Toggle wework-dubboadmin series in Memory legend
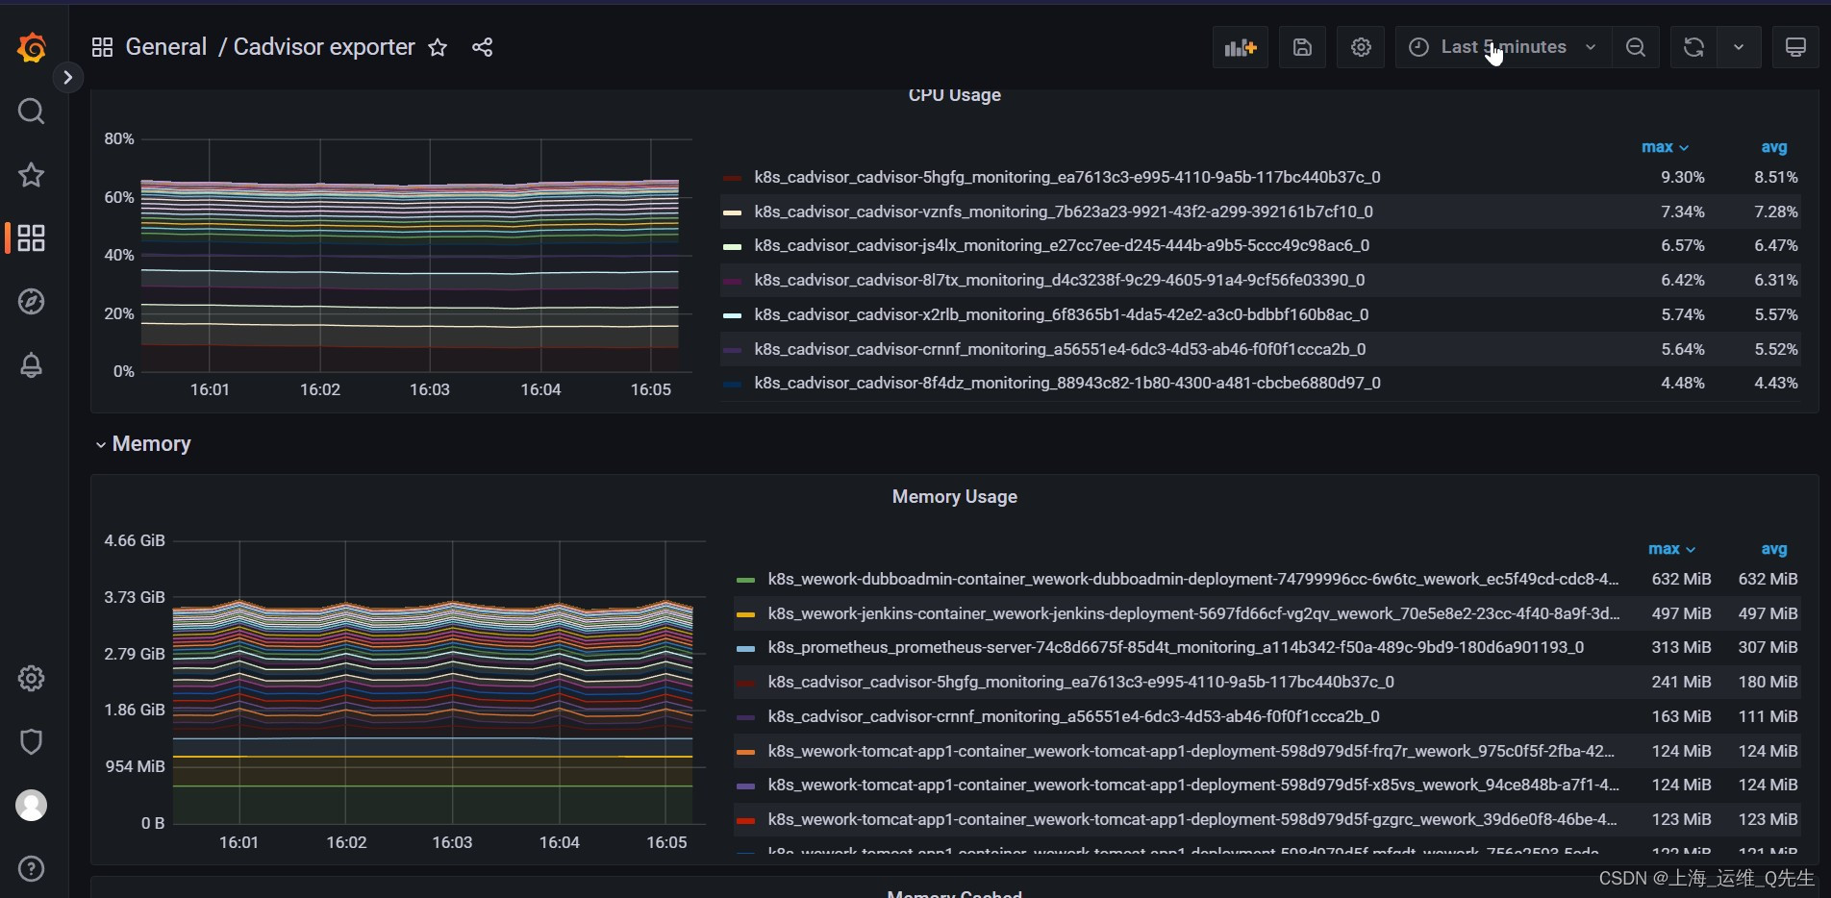Viewport: 1831px width, 898px height. pyautogui.click(x=1193, y=580)
